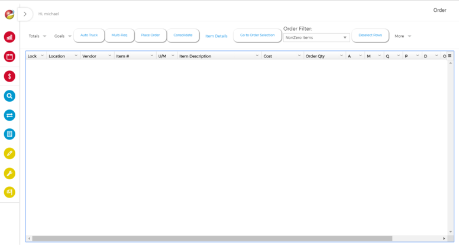Open the P column filter arrow
459x249 pixels.
[x=418, y=56]
